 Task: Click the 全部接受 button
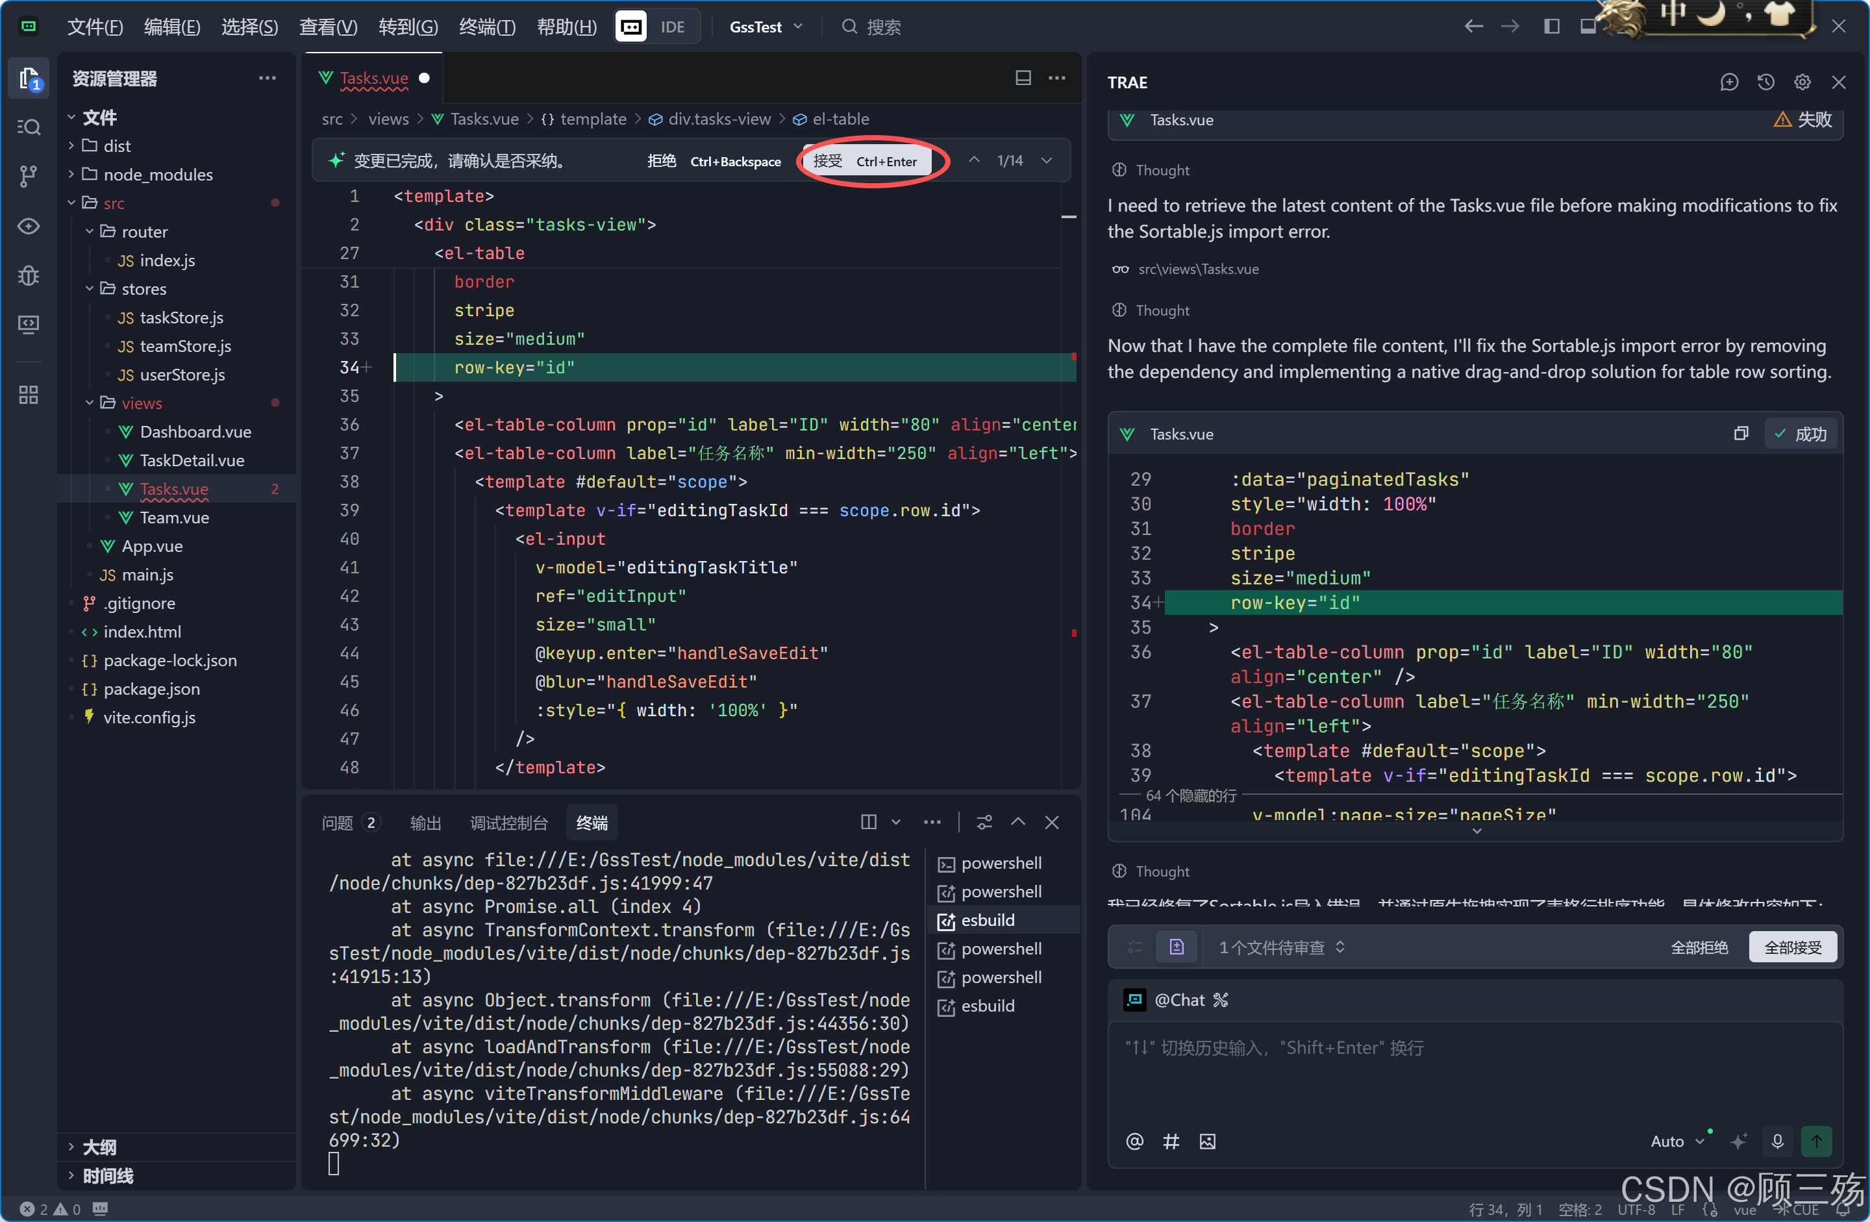click(1792, 947)
